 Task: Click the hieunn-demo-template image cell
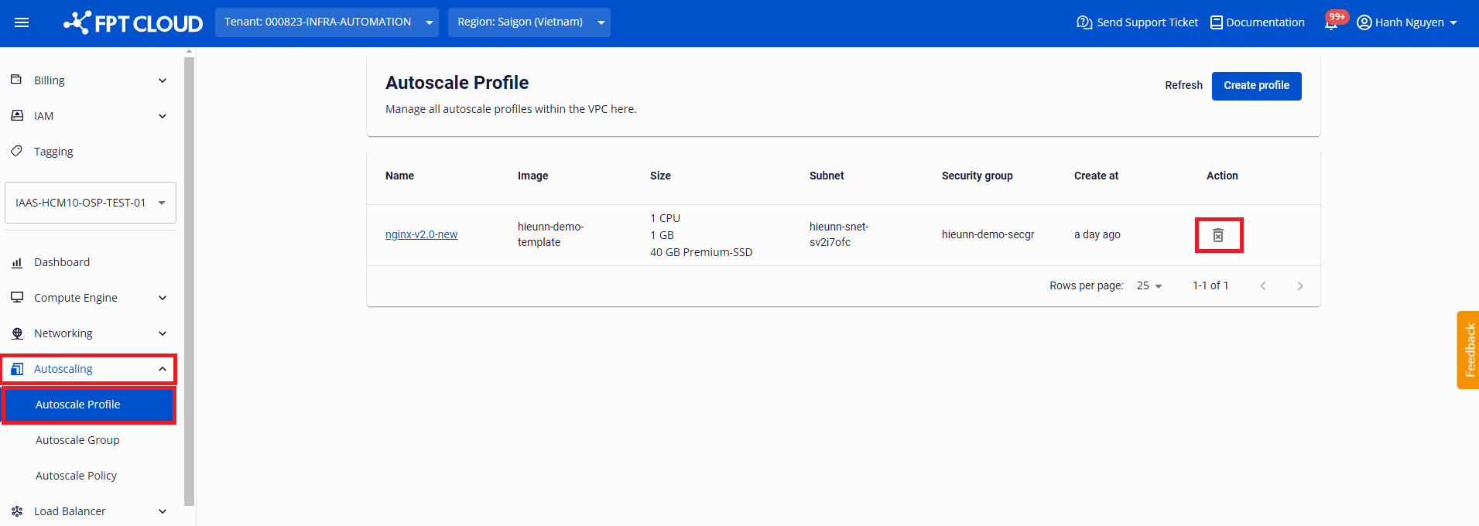click(550, 234)
